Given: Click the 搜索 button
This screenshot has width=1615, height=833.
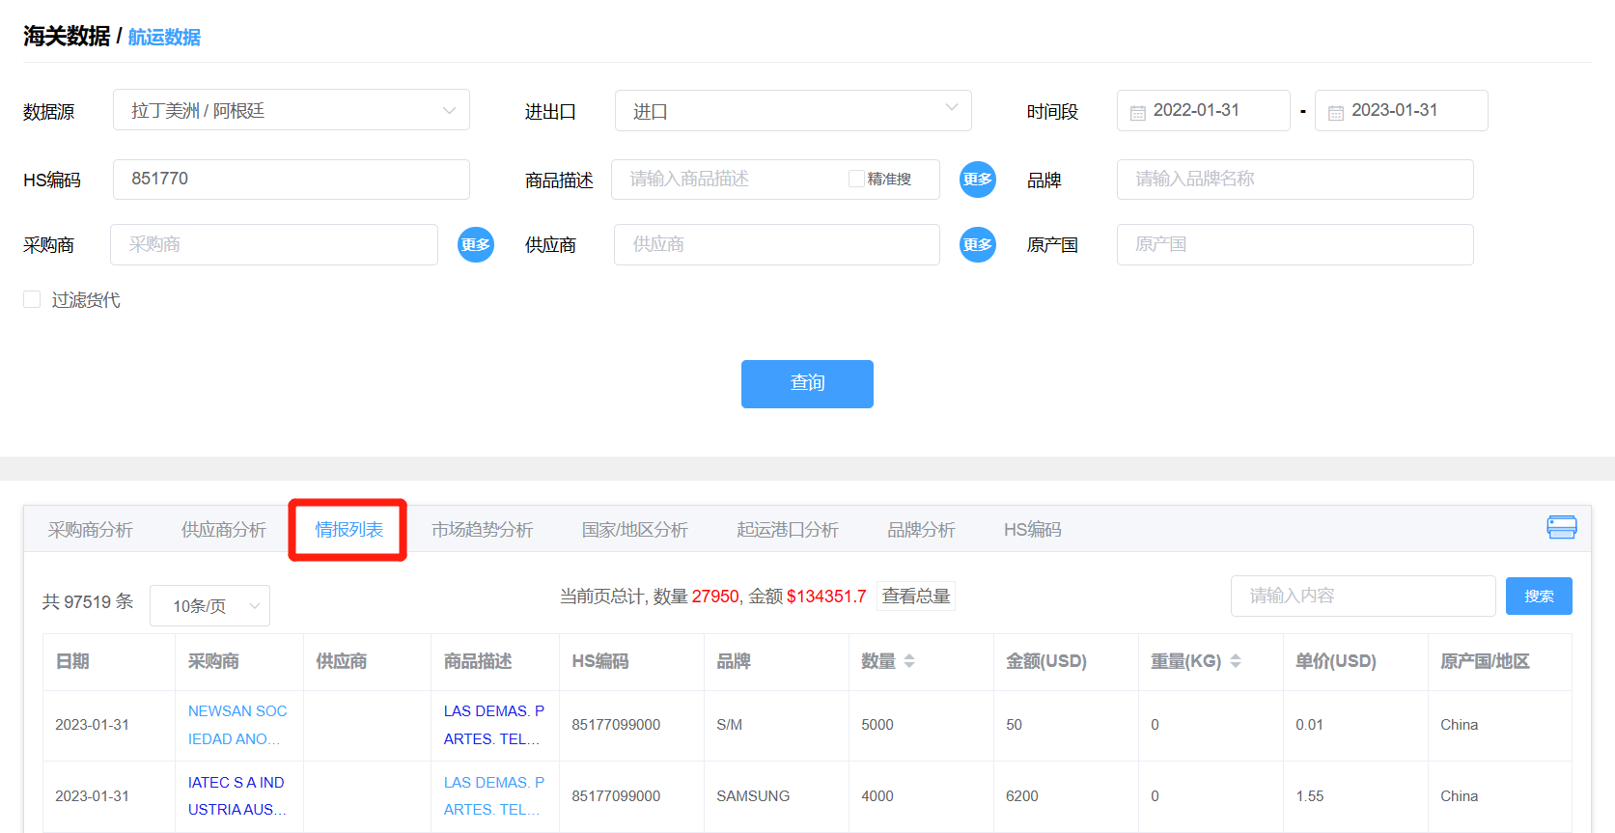Looking at the screenshot, I should (1539, 596).
